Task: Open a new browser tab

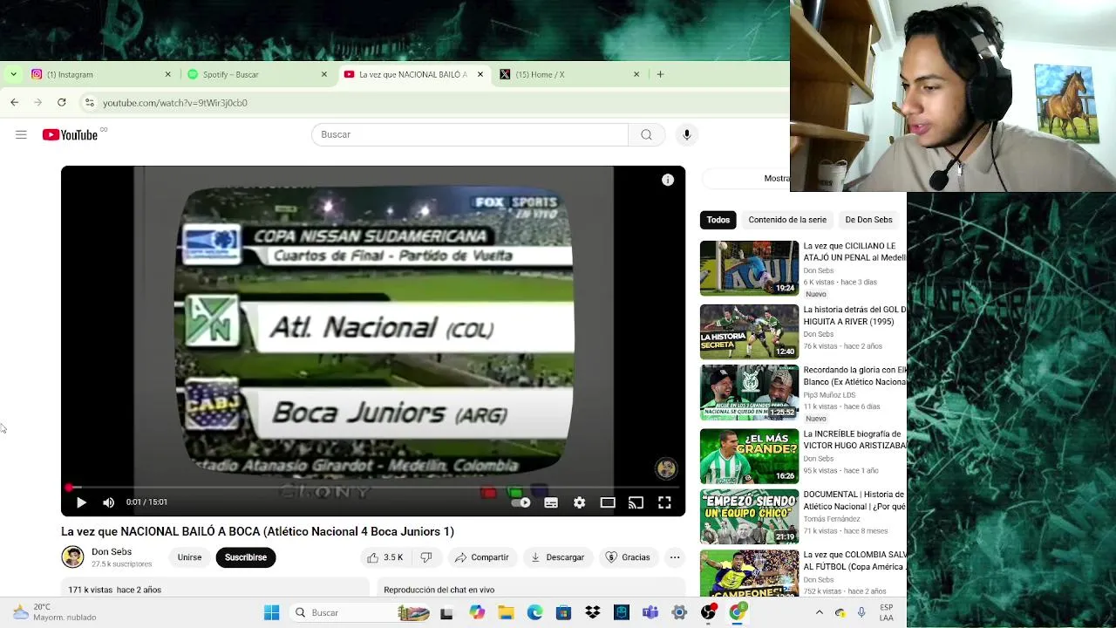Action: click(660, 74)
